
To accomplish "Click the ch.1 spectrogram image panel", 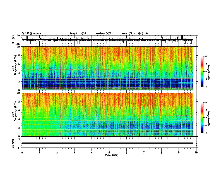I will pyautogui.click(x=108, y=68).
